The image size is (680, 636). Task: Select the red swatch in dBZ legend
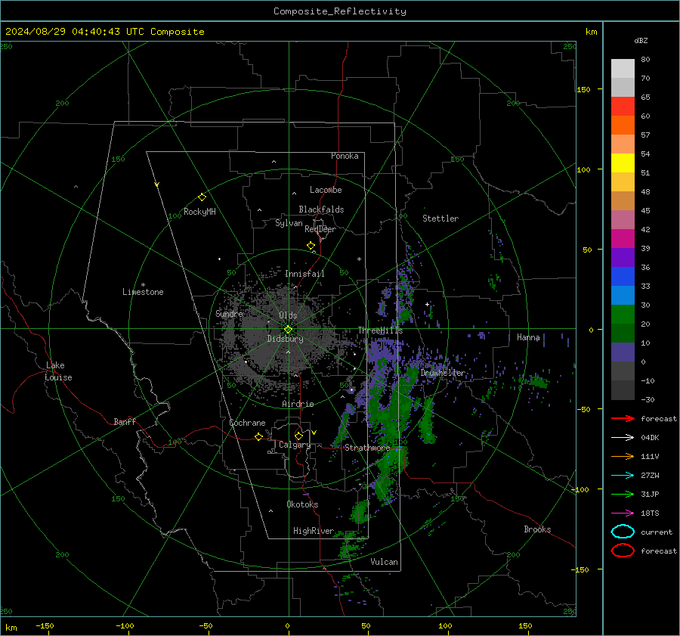(623, 107)
